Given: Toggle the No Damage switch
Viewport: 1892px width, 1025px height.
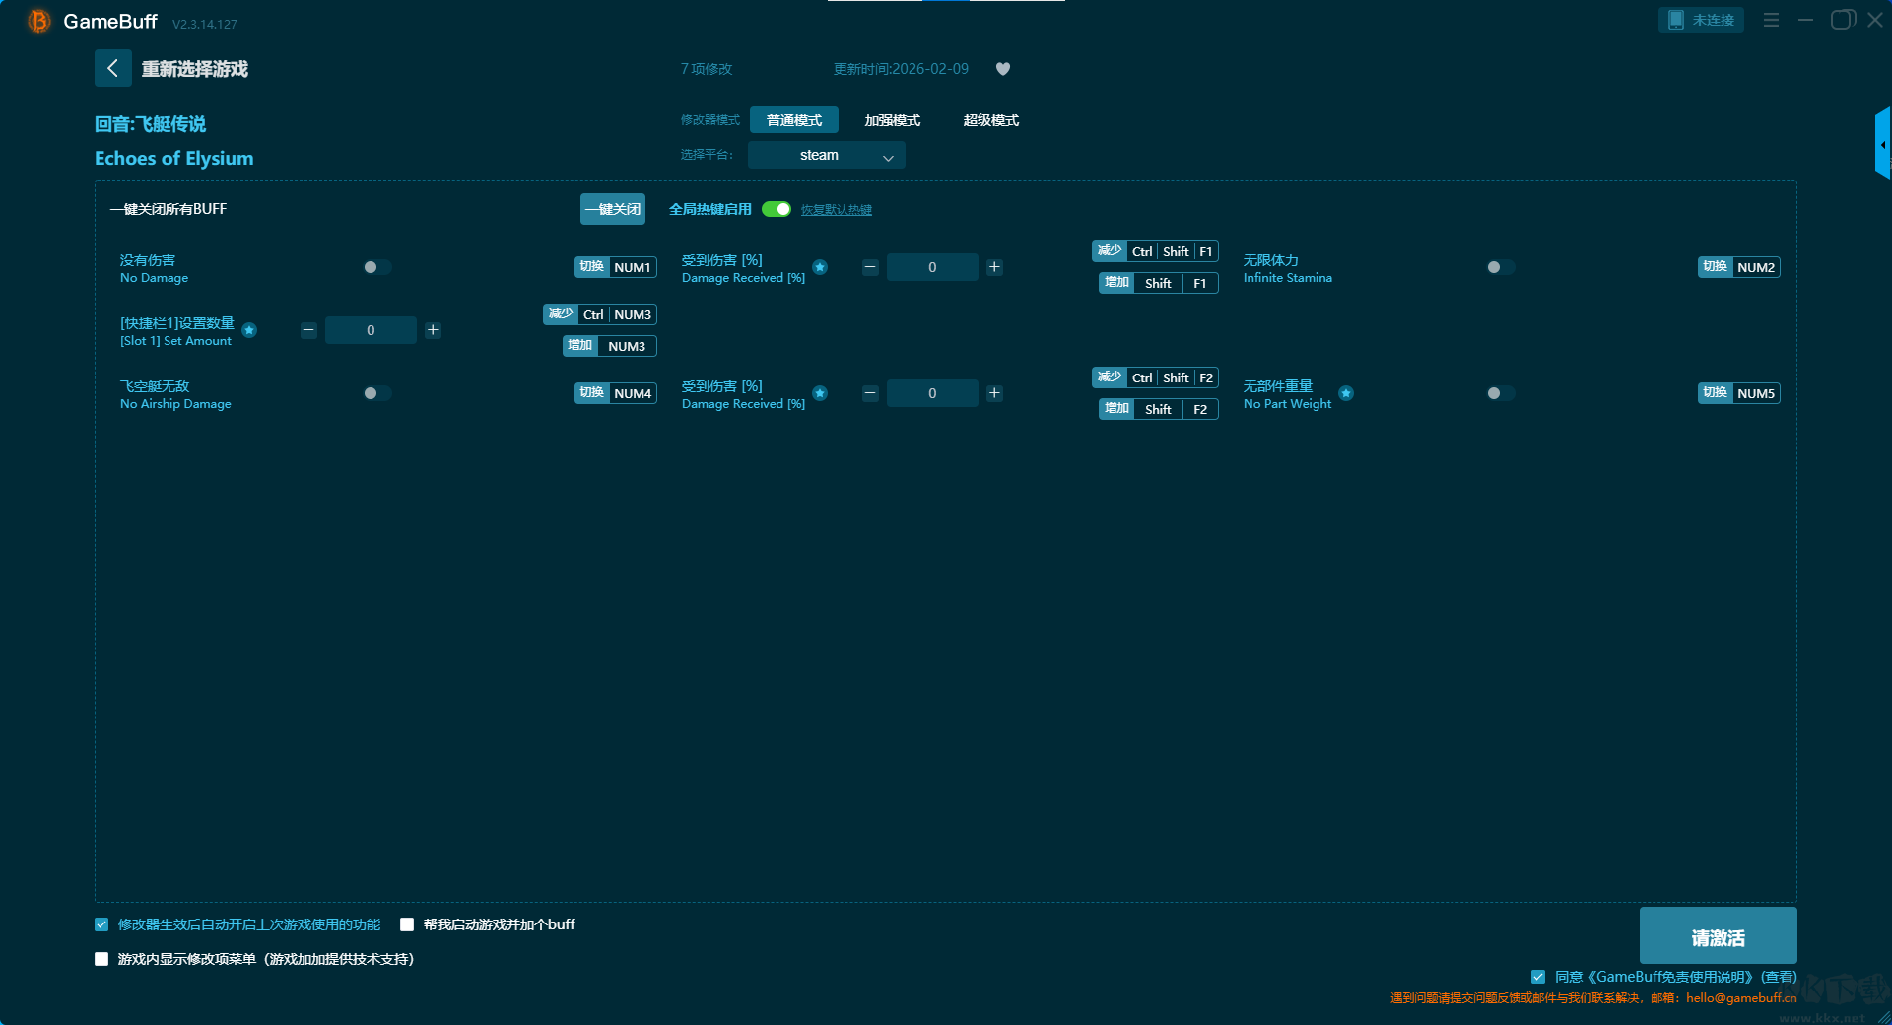Looking at the screenshot, I should pos(376,267).
